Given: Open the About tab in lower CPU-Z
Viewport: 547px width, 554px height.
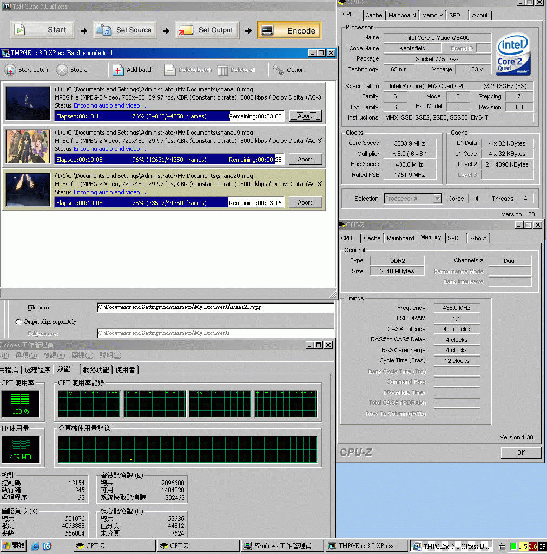Looking at the screenshot, I should [x=478, y=238].
